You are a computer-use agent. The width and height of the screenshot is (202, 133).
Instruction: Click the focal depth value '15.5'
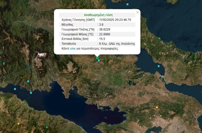pos(102,39)
